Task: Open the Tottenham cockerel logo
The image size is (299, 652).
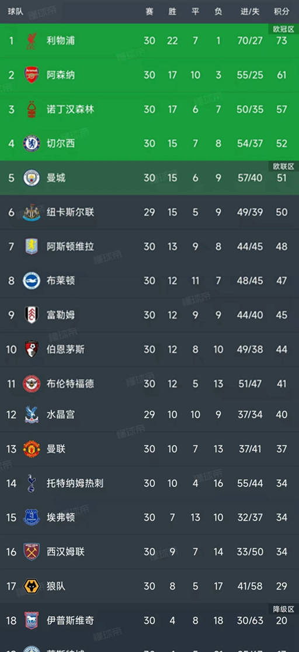Action: coord(32,483)
